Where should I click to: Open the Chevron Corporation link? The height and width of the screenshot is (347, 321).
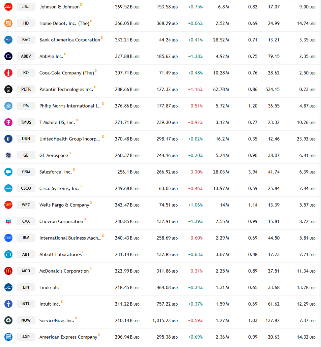click(61, 222)
